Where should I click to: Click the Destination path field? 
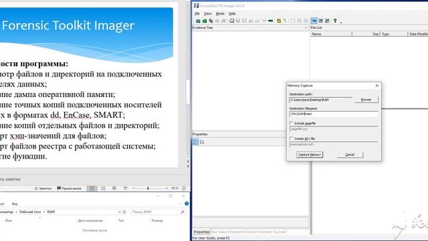(x=321, y=100)
